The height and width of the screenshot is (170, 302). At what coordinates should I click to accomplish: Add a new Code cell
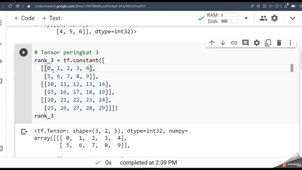[24, 18]
